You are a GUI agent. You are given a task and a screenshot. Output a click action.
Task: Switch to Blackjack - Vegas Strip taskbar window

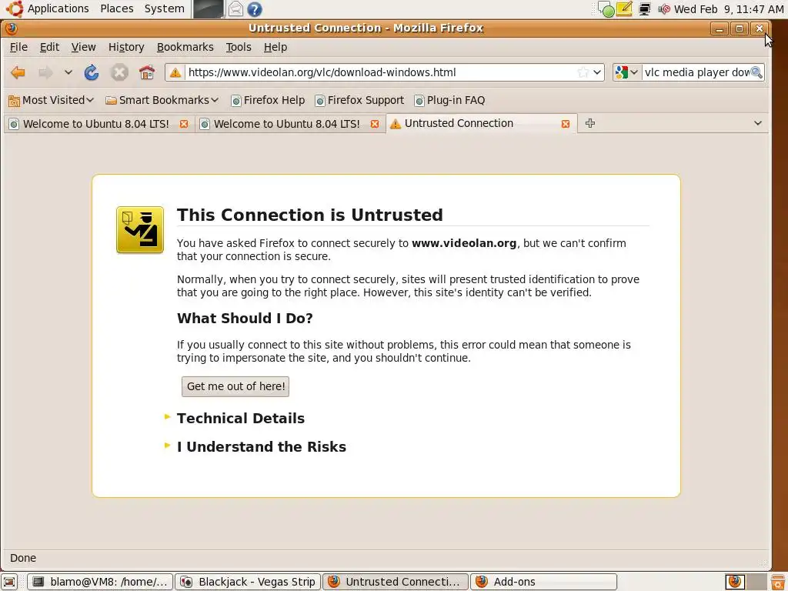[x=248, y=582]
